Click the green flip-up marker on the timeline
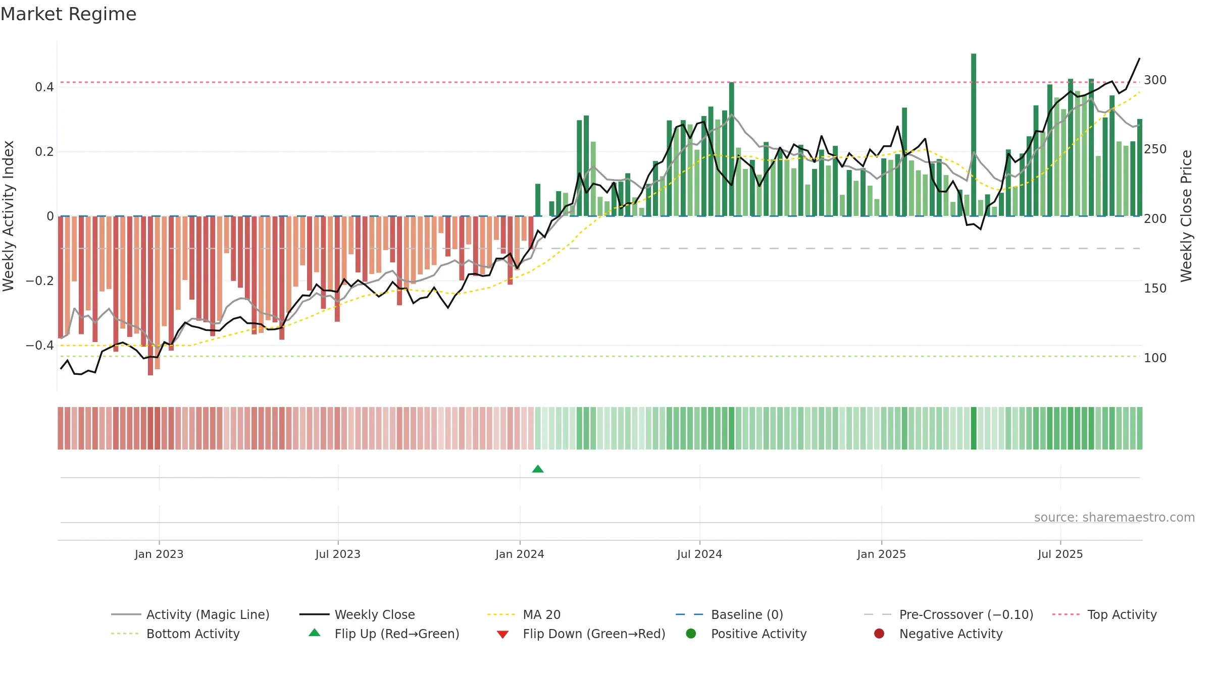Viewport: 1212px width, 681px height. (x=538, y=469)
